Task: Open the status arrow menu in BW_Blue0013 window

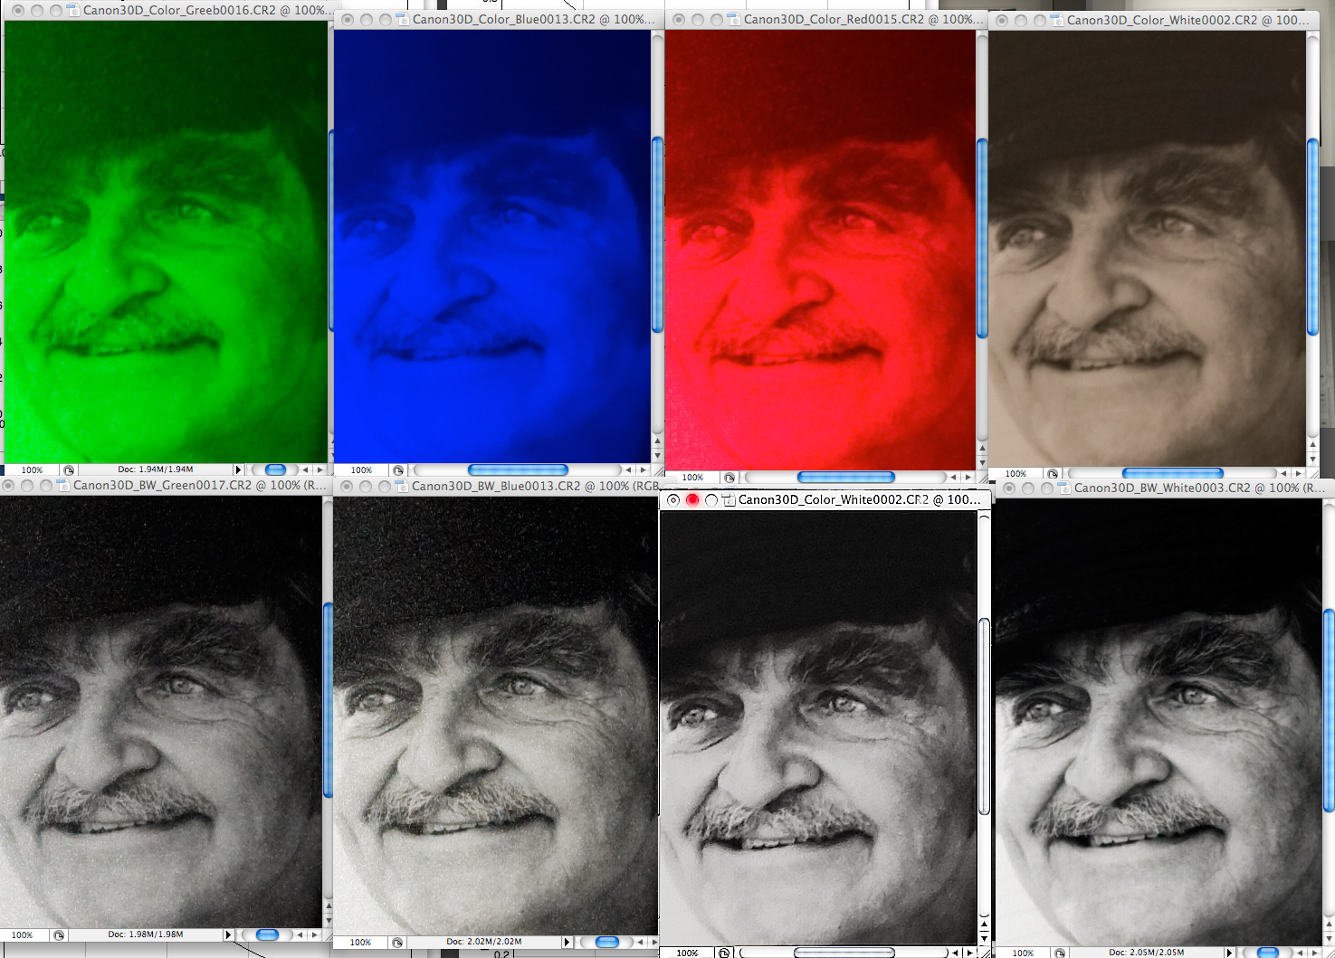Action: click(567, 943)
